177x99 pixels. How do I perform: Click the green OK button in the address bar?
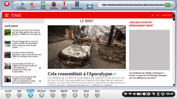(x=168, y=5)
